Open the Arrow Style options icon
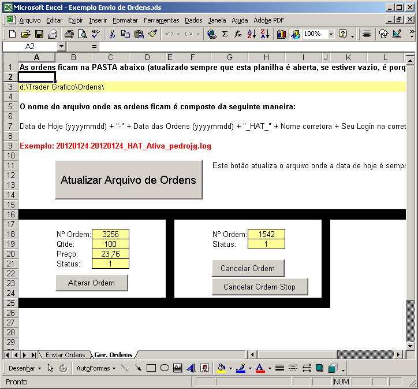Viewport: 418px width, 389px height. click(x=307, y=368)
